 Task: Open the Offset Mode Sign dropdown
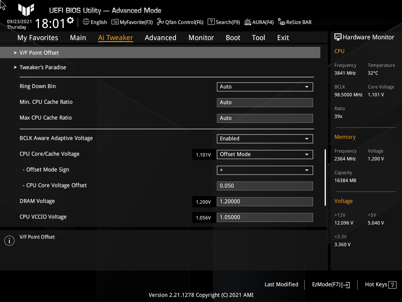coord(265,170)
